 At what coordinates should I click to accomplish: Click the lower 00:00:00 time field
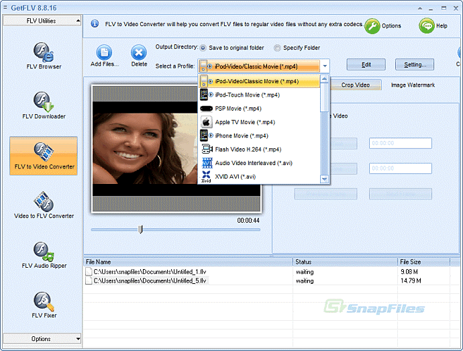[401, 168]
